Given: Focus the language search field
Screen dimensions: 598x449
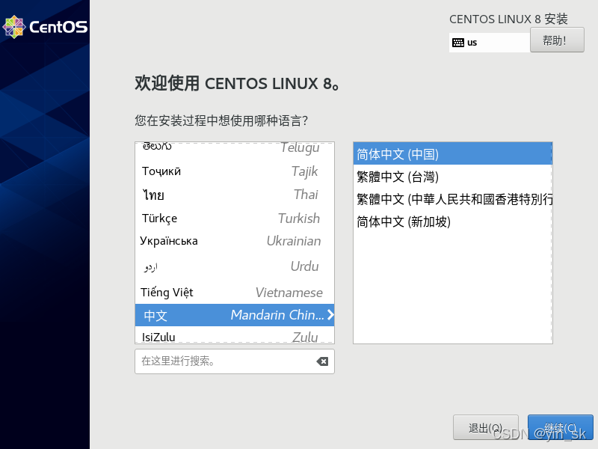Looking at the screenshot, I should click(235, 361).
